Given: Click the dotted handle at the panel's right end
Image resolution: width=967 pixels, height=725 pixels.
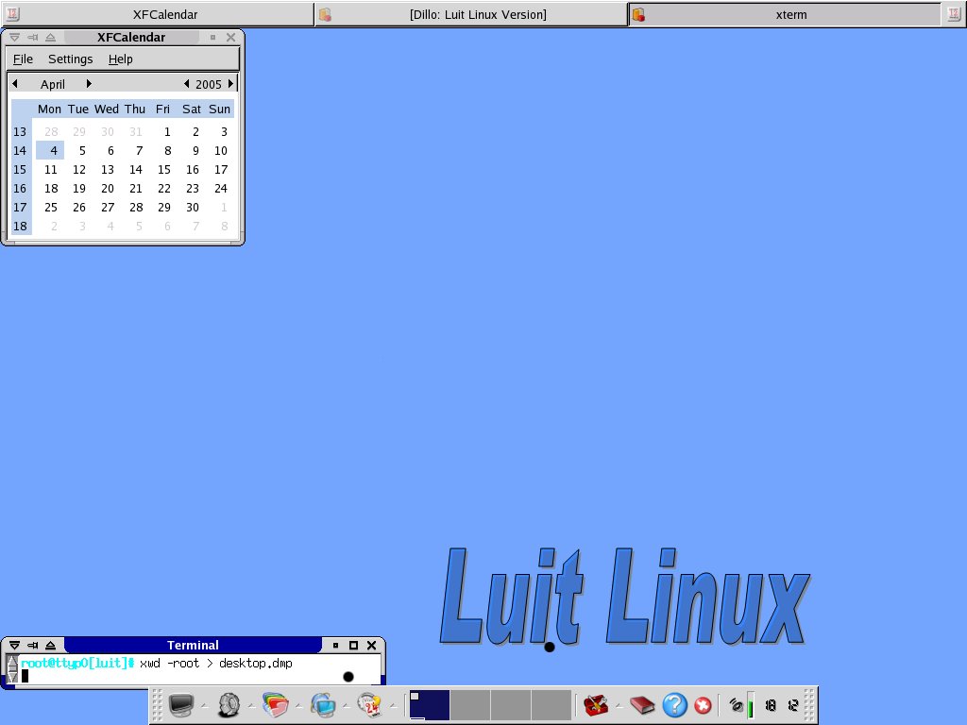Looking at the screenshot, I should pyautogui.click(x=809, y=704).
